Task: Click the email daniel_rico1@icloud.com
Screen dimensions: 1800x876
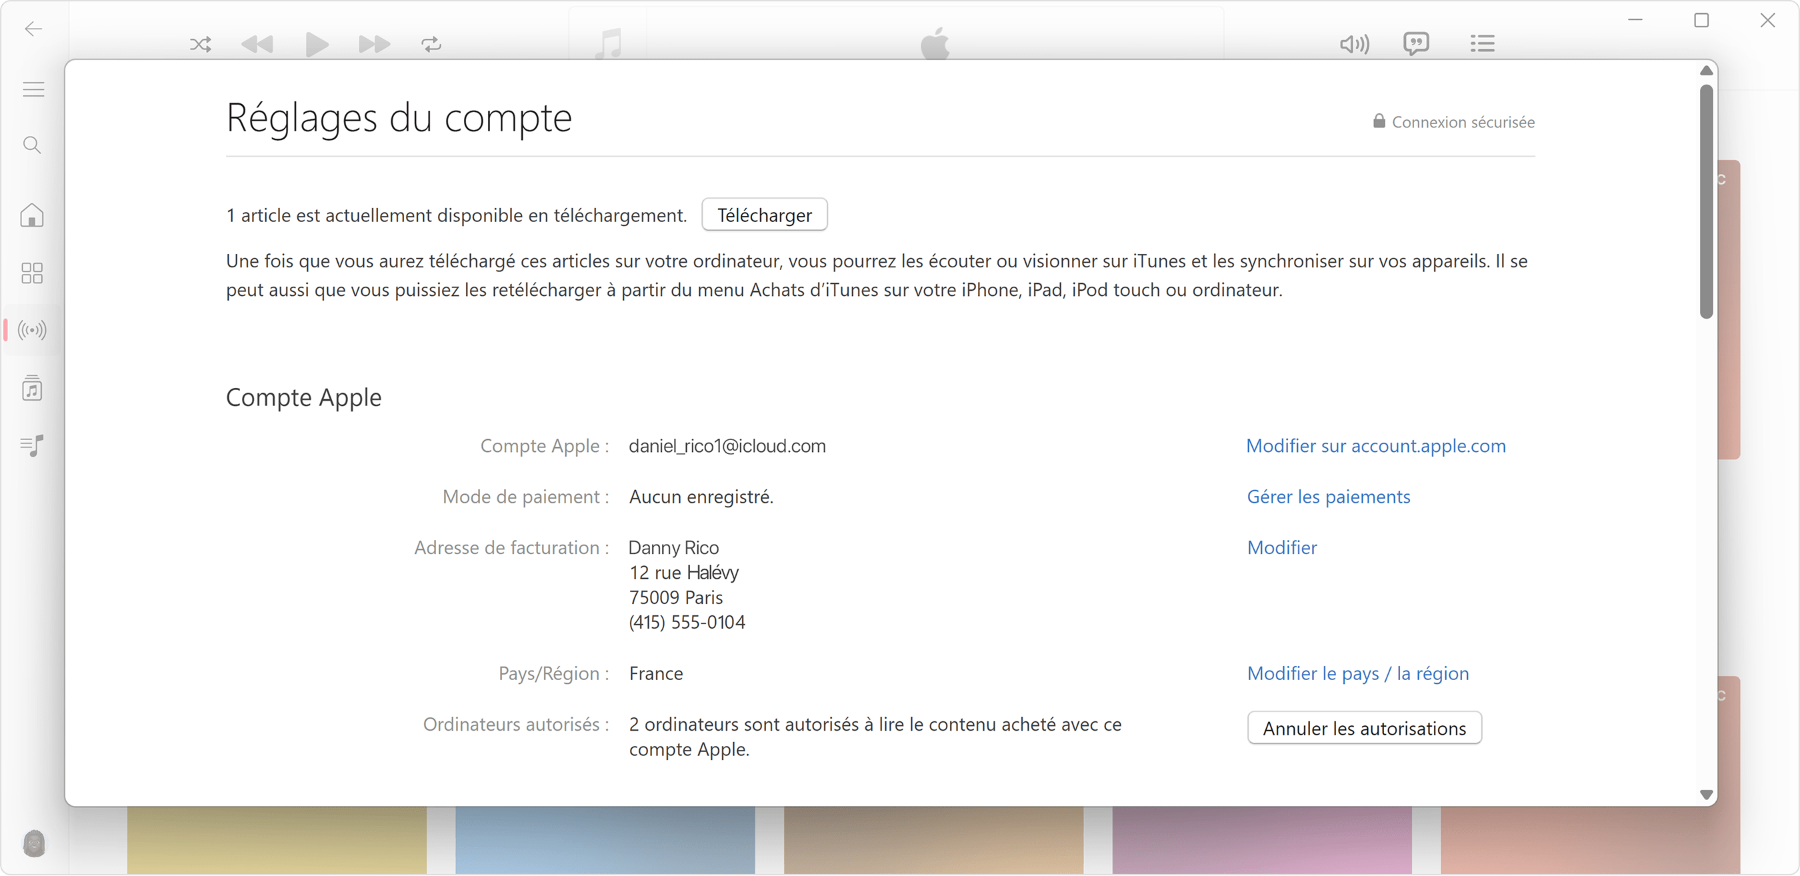Action: [x=727, y=446]
